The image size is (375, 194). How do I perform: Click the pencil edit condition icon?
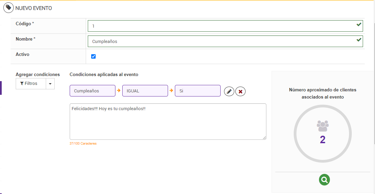click(229, 91)
